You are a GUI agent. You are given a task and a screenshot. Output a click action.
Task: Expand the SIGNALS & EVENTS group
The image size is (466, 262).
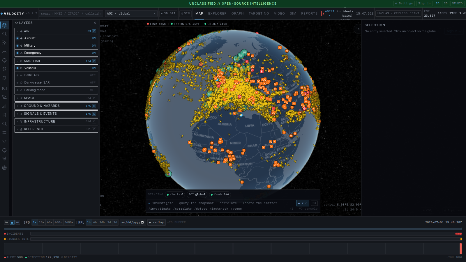click(x=18, y=114)
